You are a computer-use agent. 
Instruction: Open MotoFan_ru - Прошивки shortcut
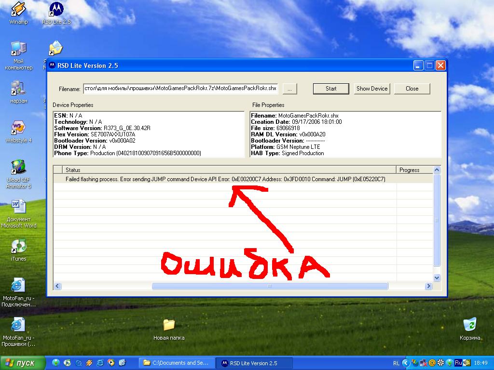[18, 332]
